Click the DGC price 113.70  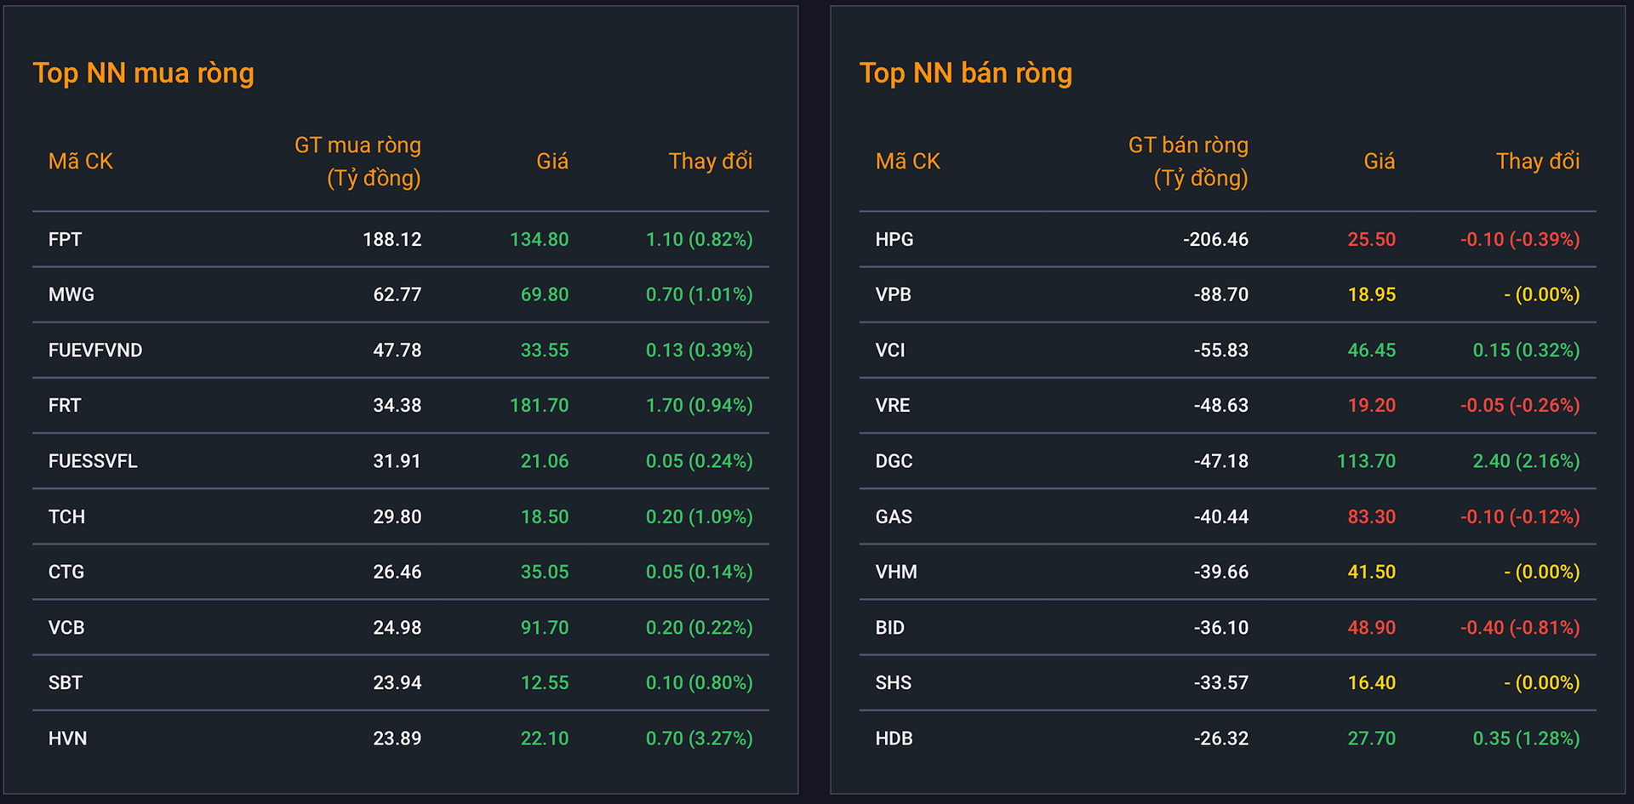pyautogui.click(x=1367, y=461)
